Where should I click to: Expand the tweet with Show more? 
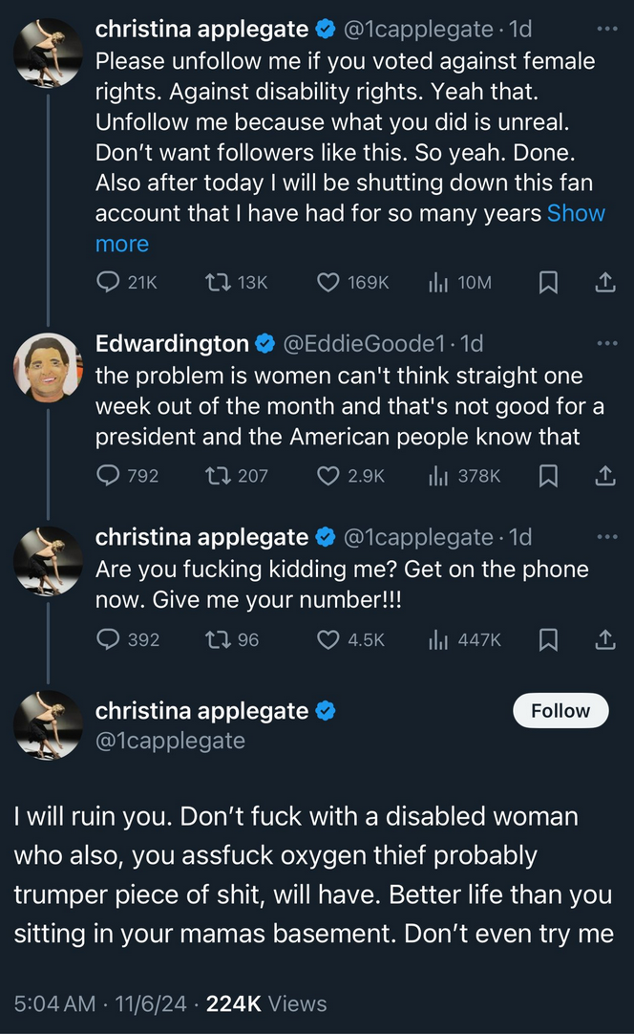tap(350, 228)
